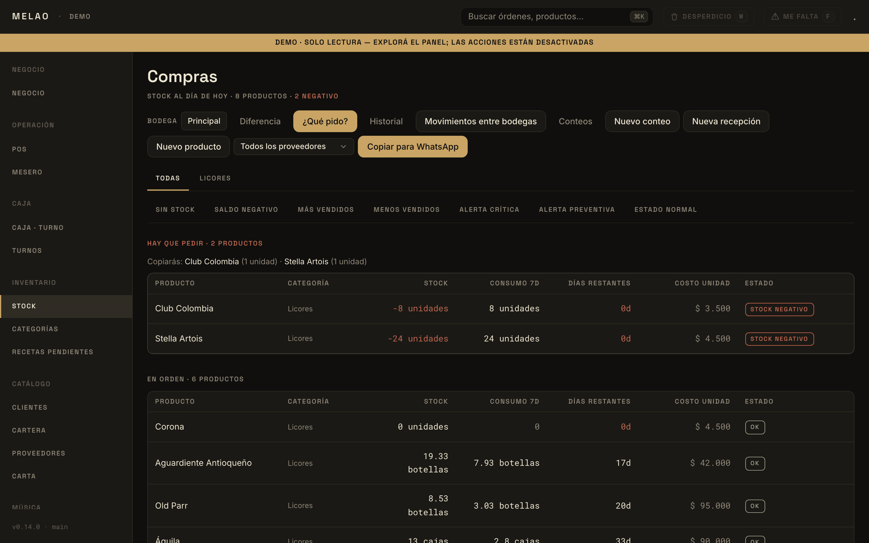Image resolution: width=869 pixels, height=543 pixels.
Task: Select the LICORES category tab
Action: click(x=215, y=178)
